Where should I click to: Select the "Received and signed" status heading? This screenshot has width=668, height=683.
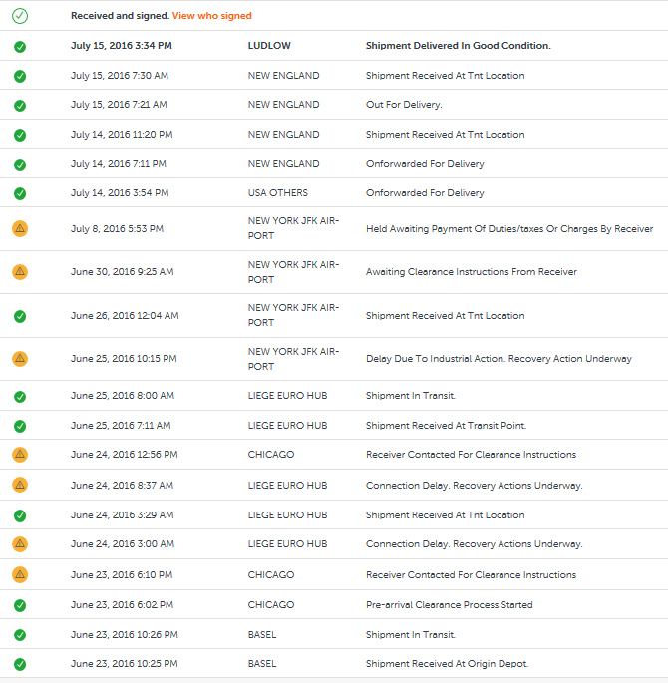pos(120,16)
